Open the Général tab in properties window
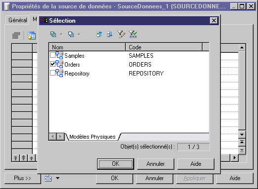The height and width of the screenshot is (189, 258). coord(18,20)
